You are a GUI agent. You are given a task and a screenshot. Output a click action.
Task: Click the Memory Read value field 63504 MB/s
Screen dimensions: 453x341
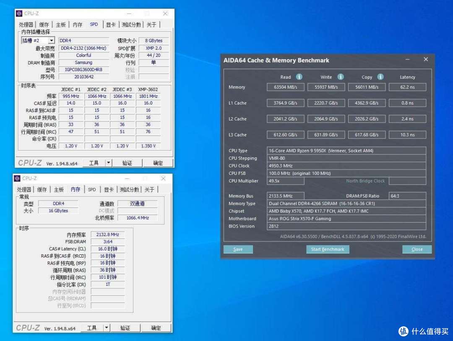tap(285, 87)
